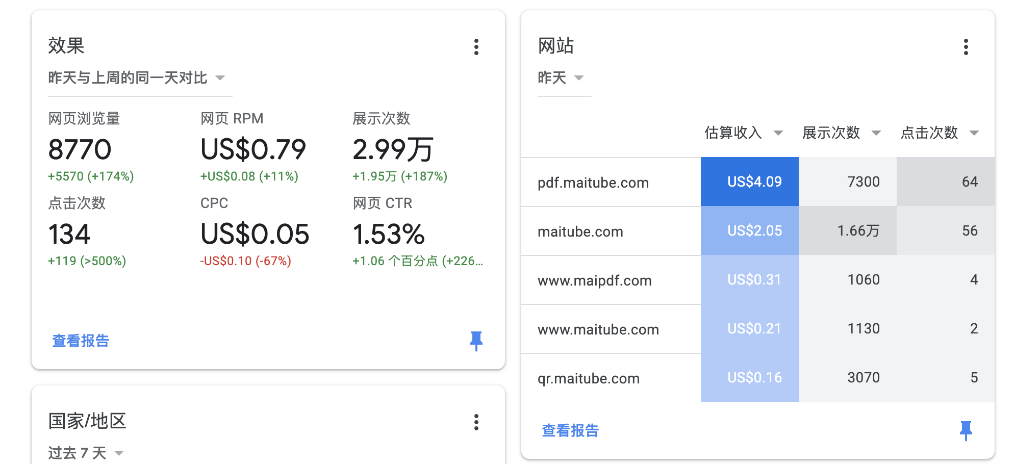Select the maitube.com site row name
1014x464 pixels.
click(580, 231)
